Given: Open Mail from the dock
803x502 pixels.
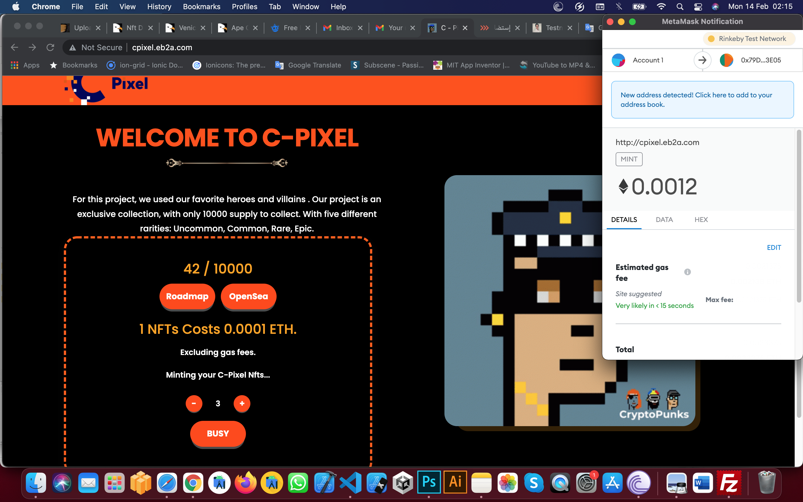Looking at the screenshot, I should 88,482.
